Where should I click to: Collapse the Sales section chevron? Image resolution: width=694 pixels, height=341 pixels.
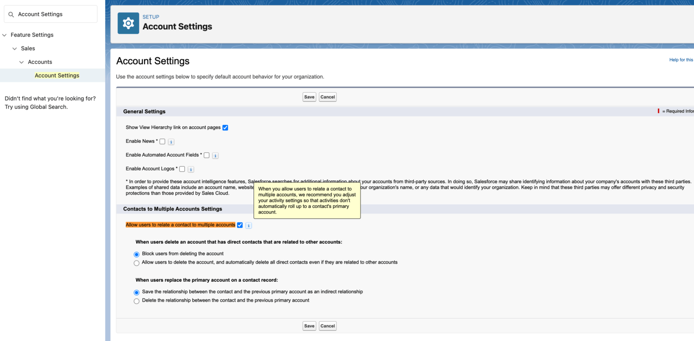pos(14,48)
